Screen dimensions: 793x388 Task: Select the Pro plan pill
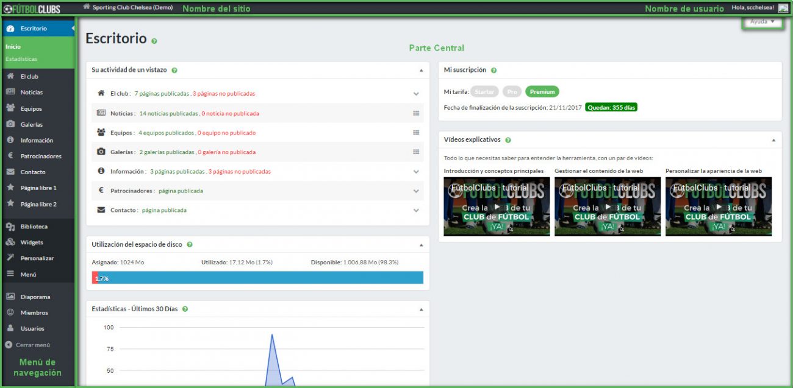point(512,92)
